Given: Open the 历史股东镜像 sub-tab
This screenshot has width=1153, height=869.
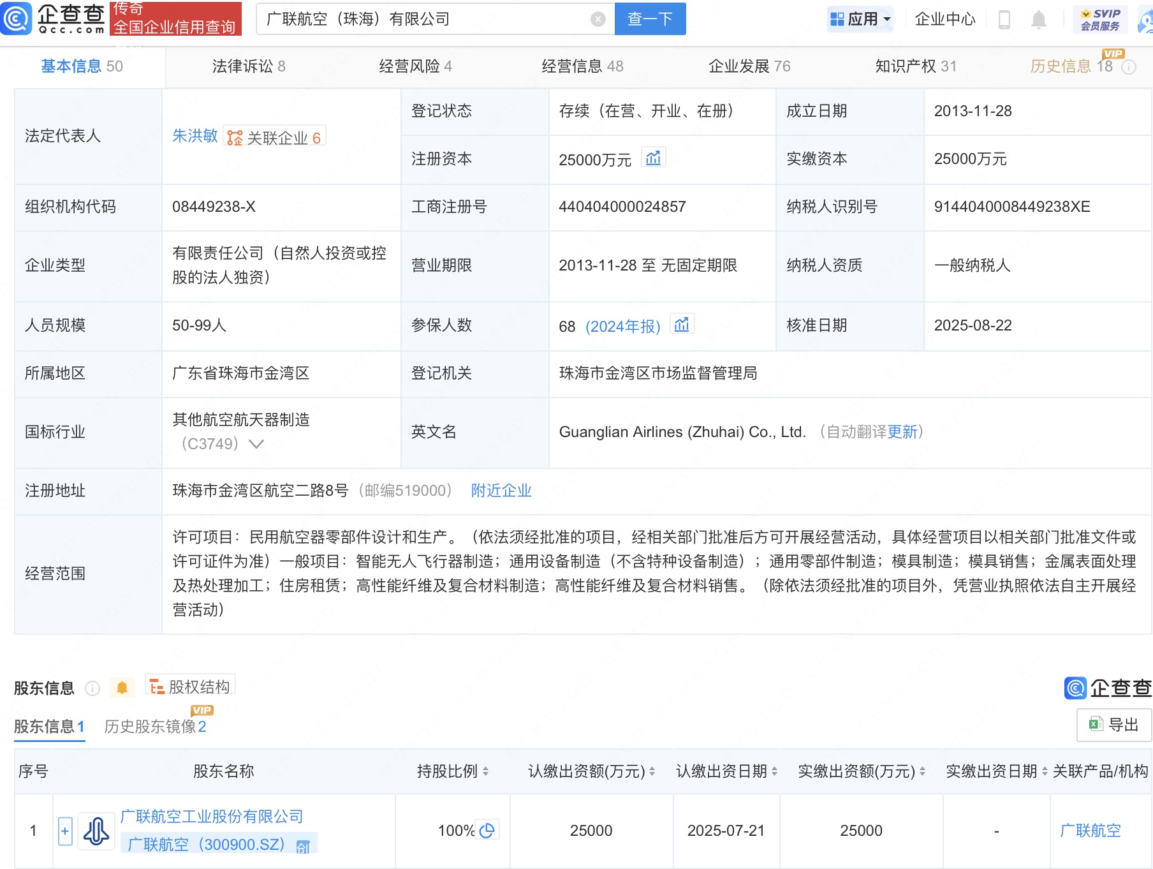Looking at the screenshot, I should click(156, 727).
